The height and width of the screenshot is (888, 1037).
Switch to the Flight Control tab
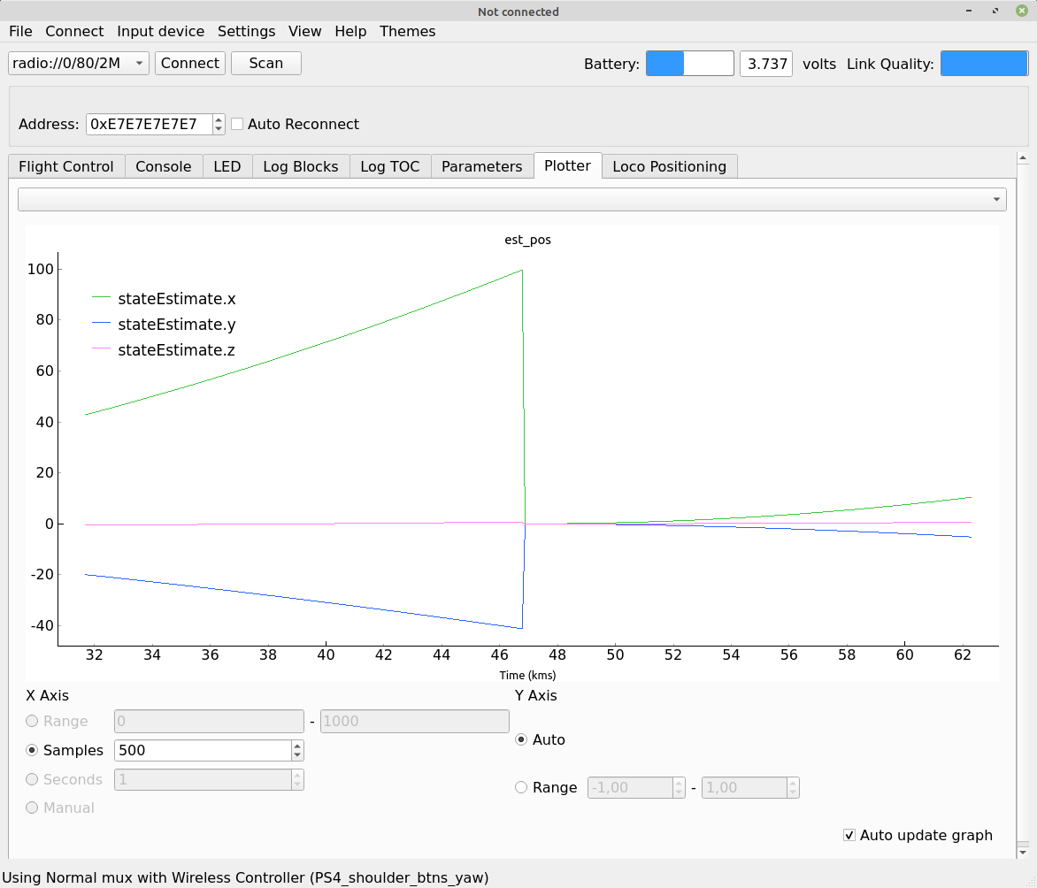(66, 166)
